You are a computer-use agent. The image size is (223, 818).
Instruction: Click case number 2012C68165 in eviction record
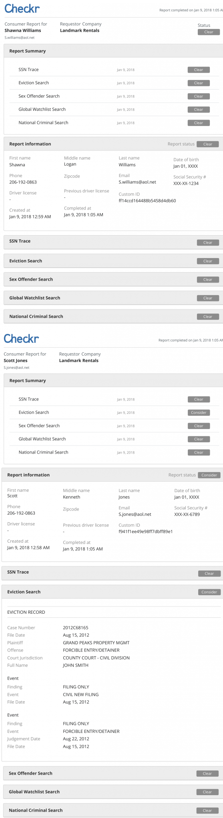pyautogui.click(x=76, y=628)
